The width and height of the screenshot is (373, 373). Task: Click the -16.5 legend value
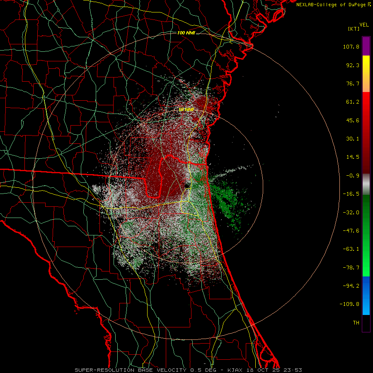(x=351, y=194)
